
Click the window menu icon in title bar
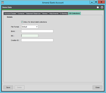3,3
